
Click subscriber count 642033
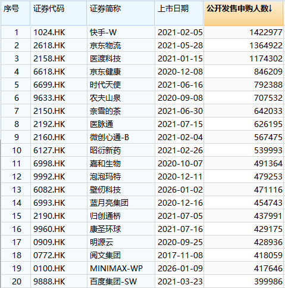[243, 111]
